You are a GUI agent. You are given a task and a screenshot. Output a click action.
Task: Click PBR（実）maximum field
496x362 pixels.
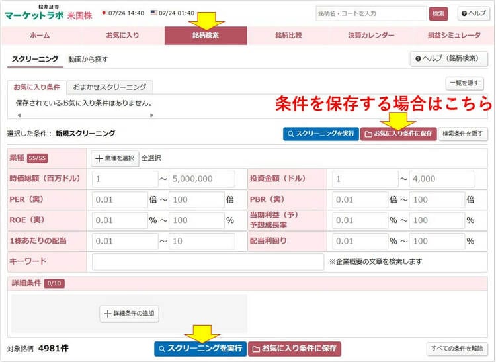[437, 200]
